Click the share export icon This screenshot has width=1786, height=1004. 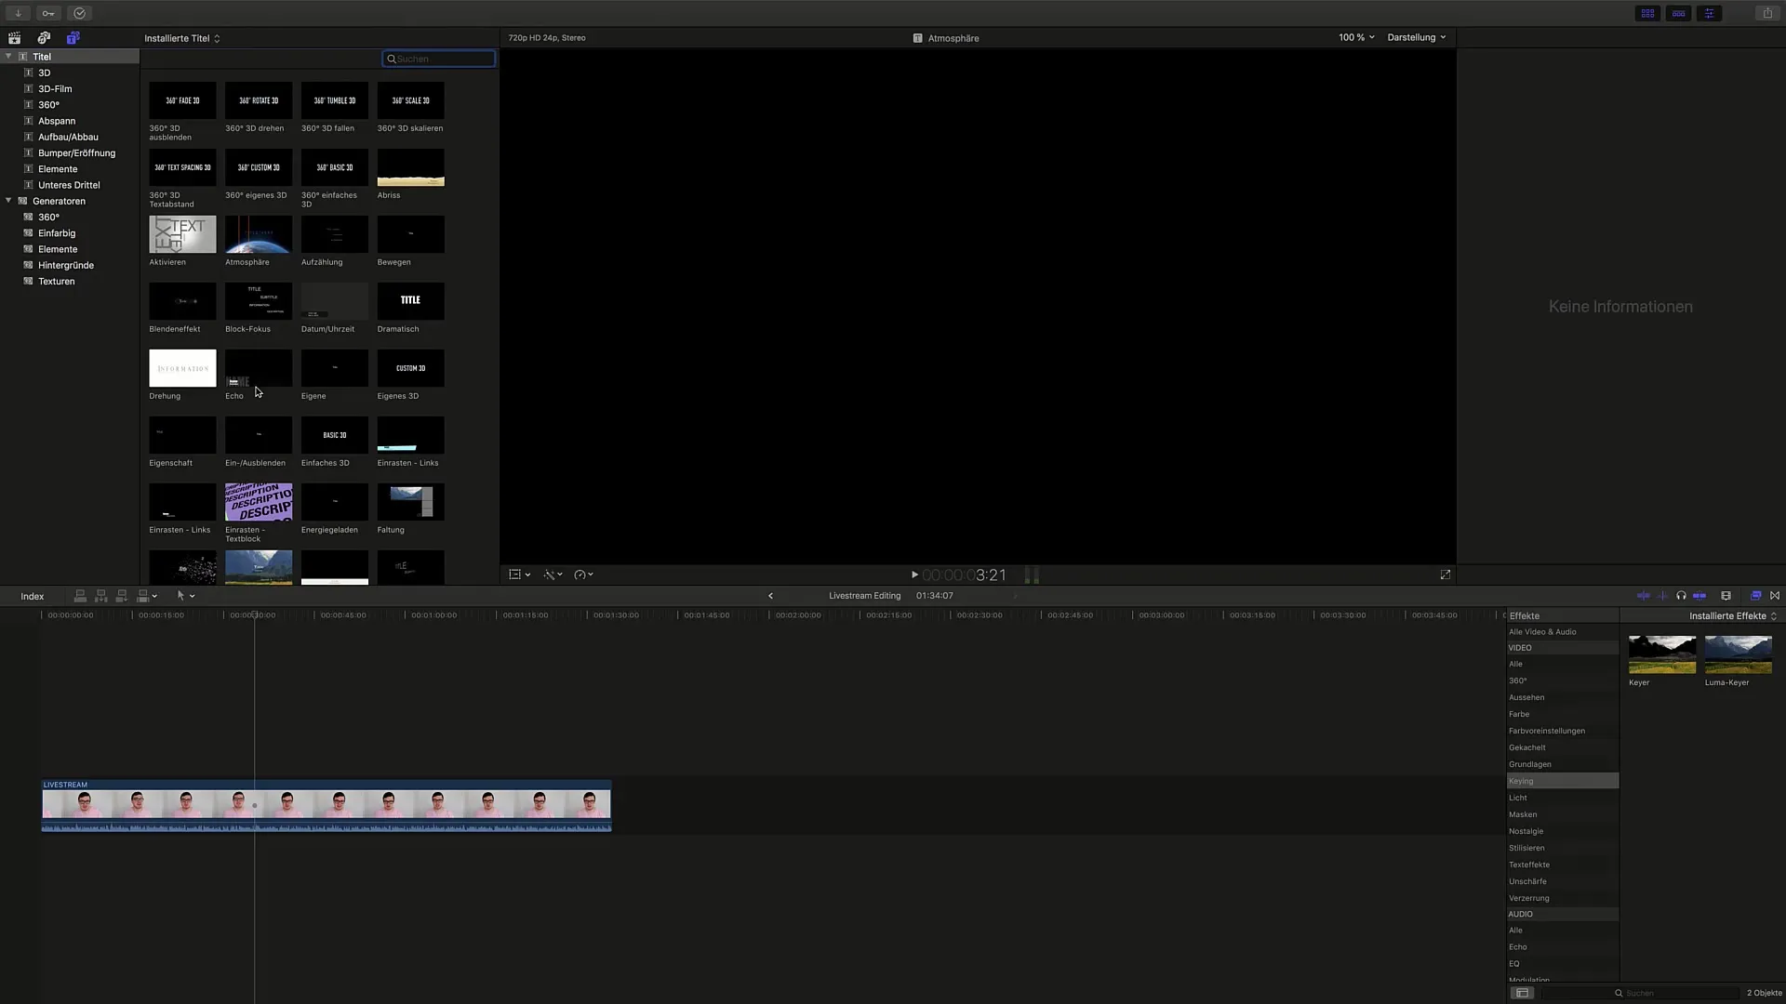coord(1767,13)
